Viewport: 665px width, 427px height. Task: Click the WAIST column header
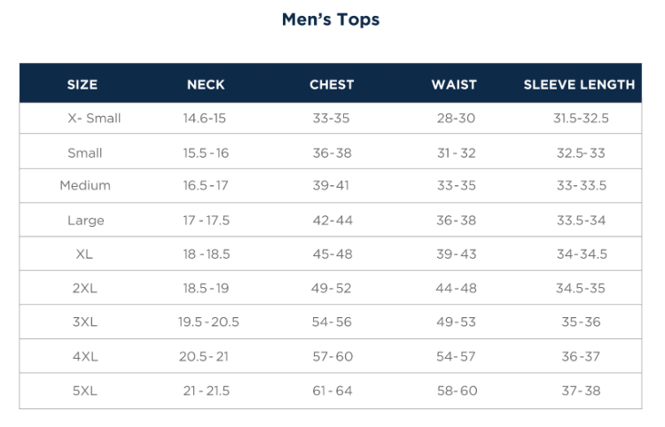[454, 85]
